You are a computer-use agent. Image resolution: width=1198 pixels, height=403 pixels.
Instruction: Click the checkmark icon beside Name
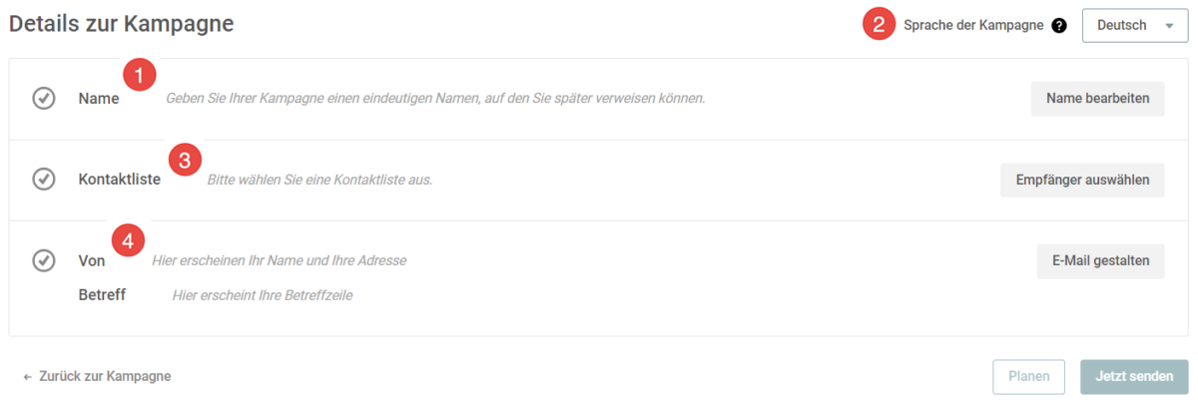tap(44, 99)
